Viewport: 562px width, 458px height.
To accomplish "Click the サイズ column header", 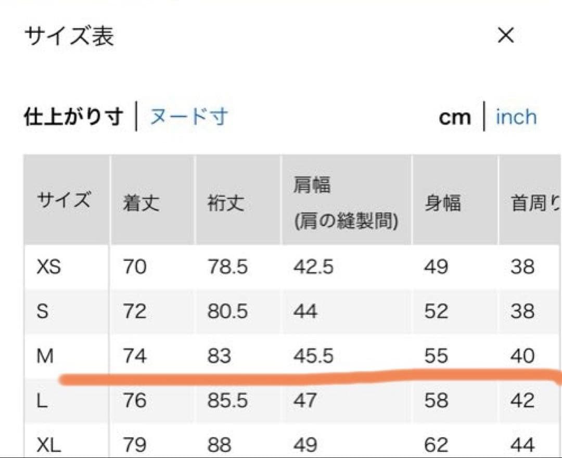I will (x=64, y=200).
